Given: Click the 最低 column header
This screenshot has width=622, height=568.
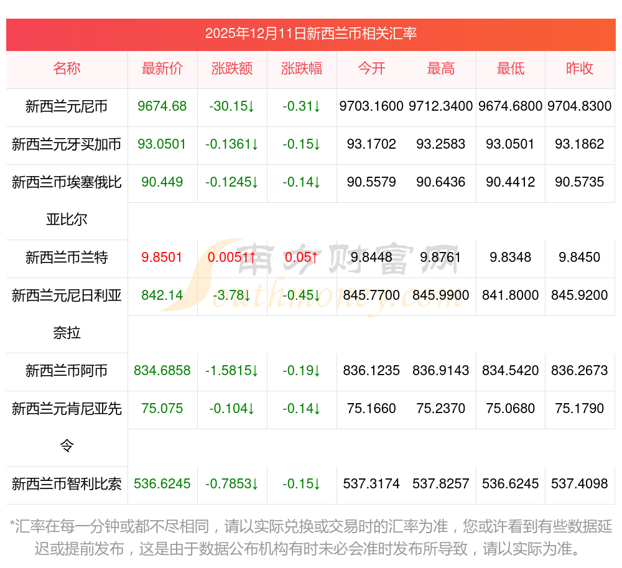Looking at the screenshot, I should pyautogui.click(x=511, y=68).
